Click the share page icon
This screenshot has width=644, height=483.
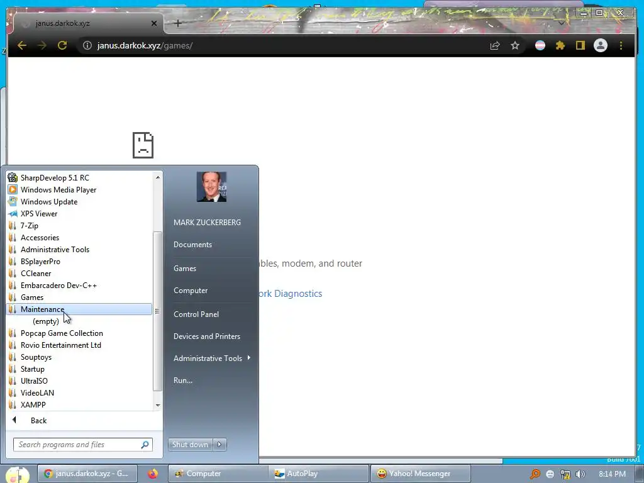[x=495, y=45]
